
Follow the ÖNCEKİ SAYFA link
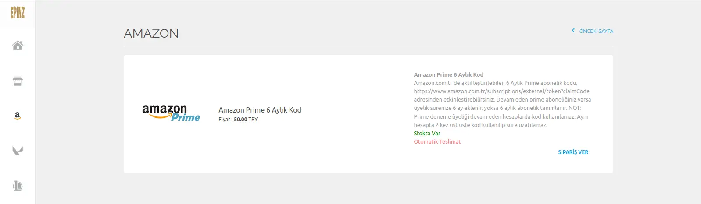(596, 31)
